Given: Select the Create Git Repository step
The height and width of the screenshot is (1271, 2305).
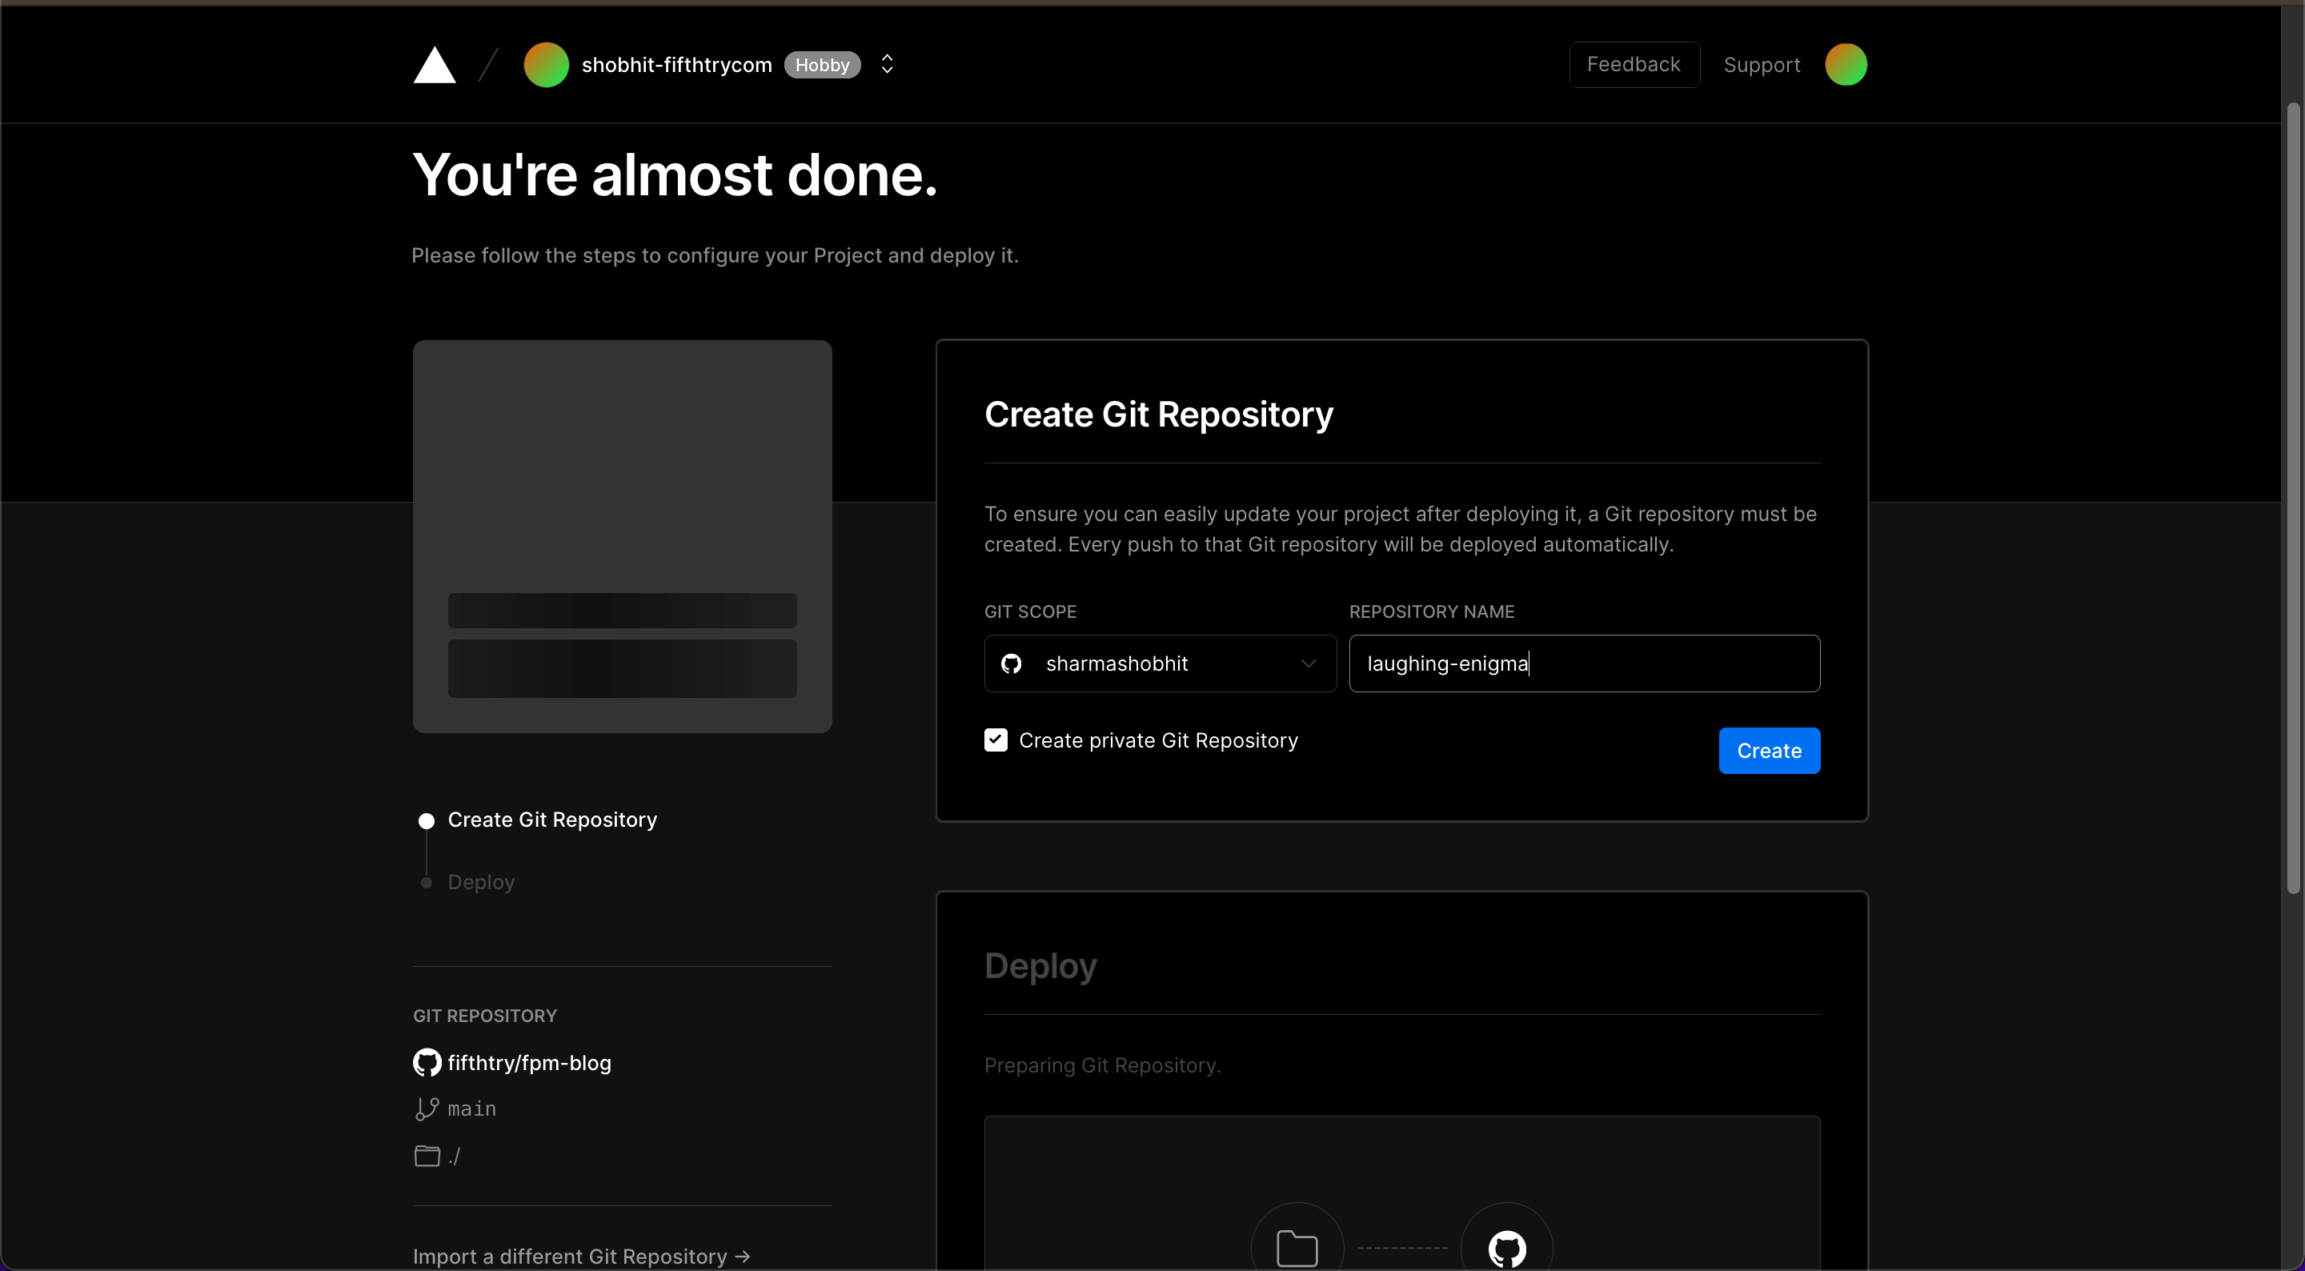Looking at the screenshot, I should [x=552, y=819].
